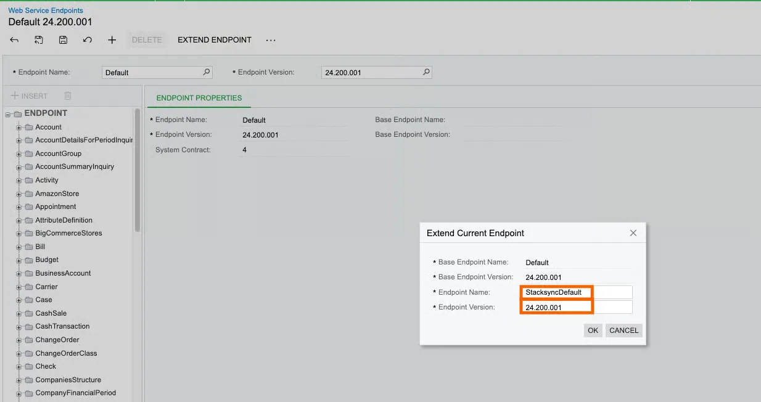Click the Endpoint Name lookup magnifier icon
The image size is (761, 402).
pyautogui.click(x=207, y=72)
